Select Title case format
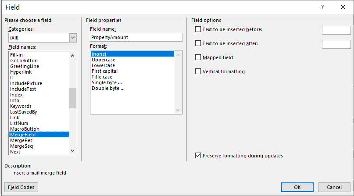 click(102, 77)
